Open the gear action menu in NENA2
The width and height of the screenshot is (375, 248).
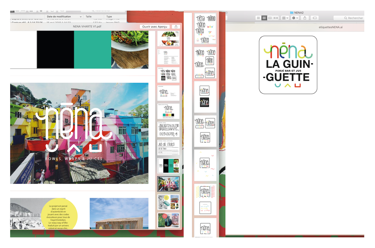pos(295,18)
